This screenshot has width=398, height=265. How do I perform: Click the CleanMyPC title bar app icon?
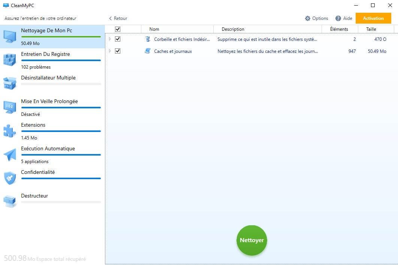coord(6,5)
